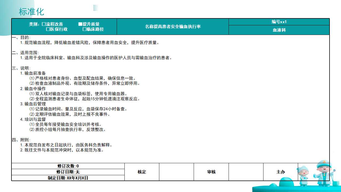This screenshot has width=341, height=192.
Task: Select the 制定日期:XX年X月X日 cell
Action: tap(68, 178)
